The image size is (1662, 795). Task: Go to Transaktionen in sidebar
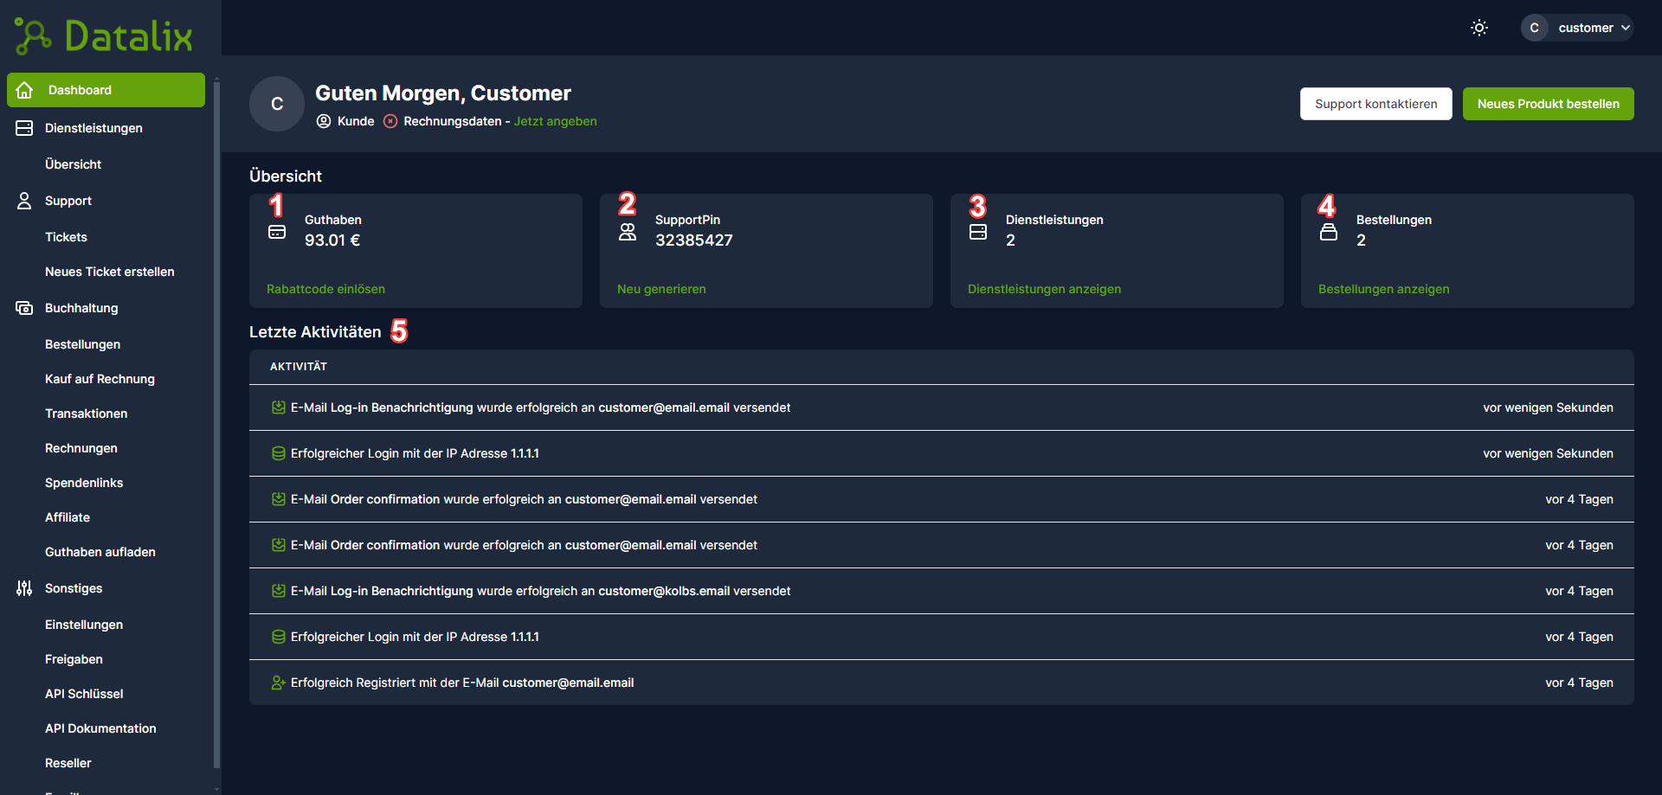87,414
